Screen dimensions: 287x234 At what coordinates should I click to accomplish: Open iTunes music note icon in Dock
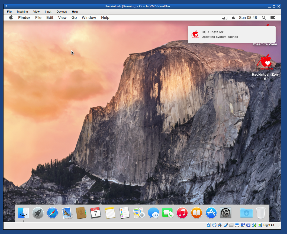point(182,213)
